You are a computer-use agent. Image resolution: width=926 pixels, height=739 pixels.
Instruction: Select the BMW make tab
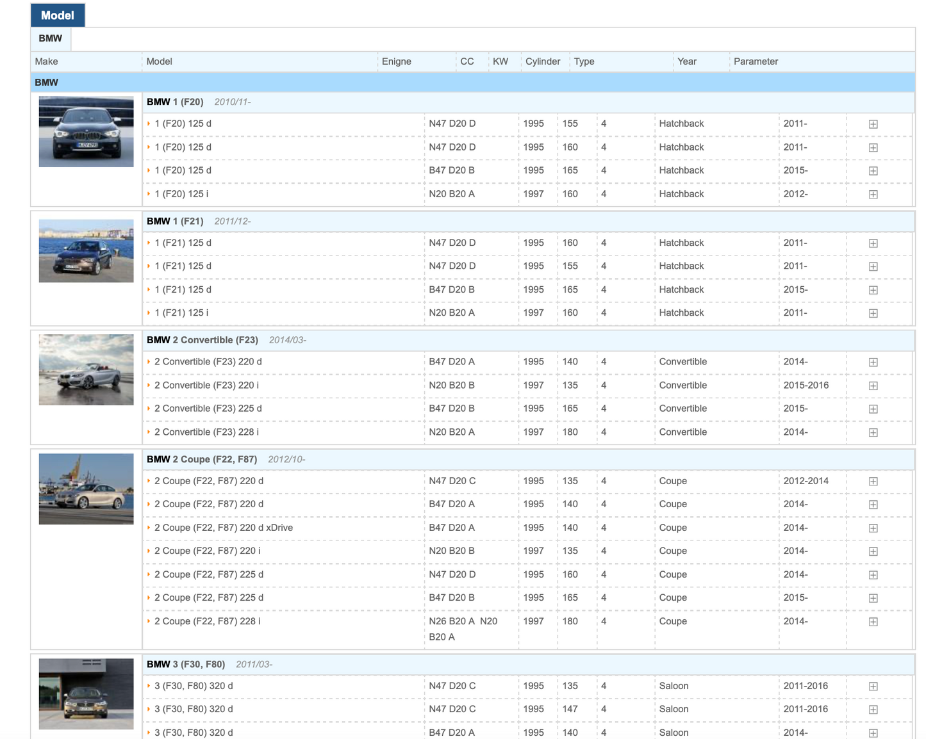[x=51, y=38]
